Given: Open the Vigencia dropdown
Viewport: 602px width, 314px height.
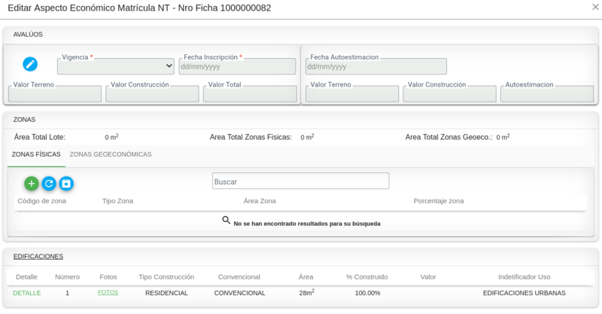Looking at the screenshot, I should click(x=117, y=66).
